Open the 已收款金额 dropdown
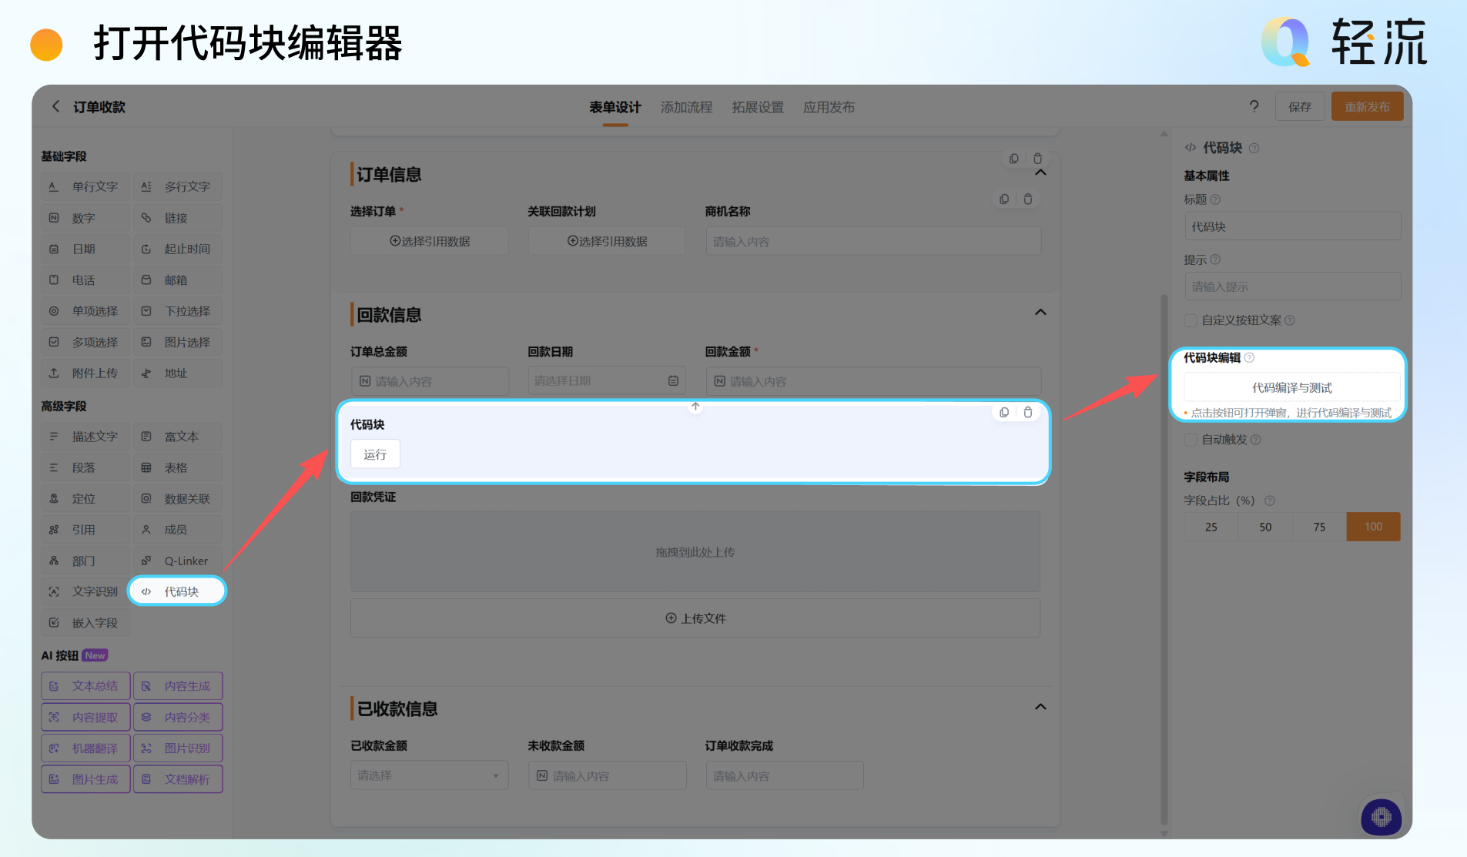The height and width of the screenshot is (857, 1467). pyautogui.click(x=430, y=775)
